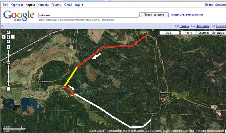This screenshot has width=226, height=133.
Task: Zoom out with the minus button
Action: click(8, 89)
